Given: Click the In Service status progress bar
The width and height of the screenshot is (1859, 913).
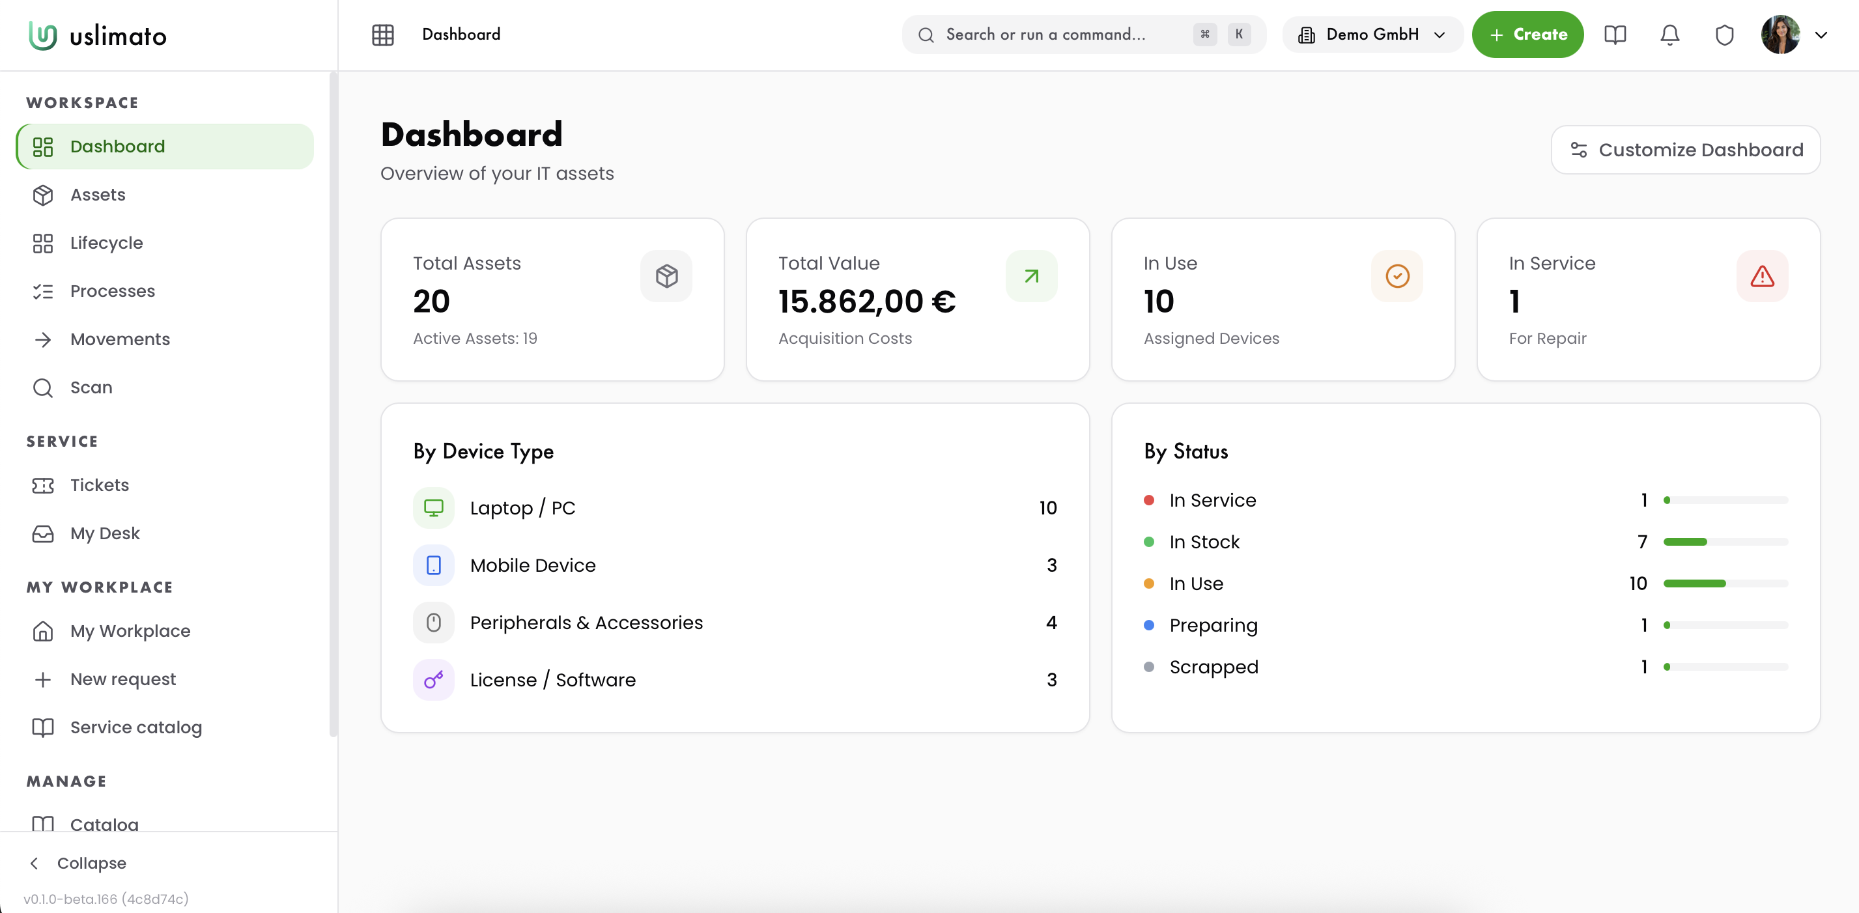Looking at the screenshot, I should point(1725,500).
